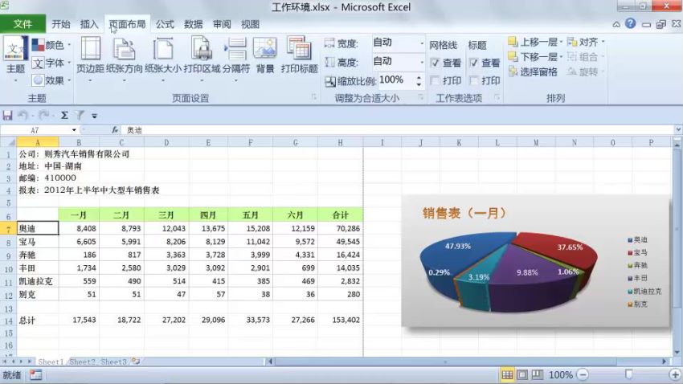Screen dimensions: 683x384
Task: Open Print Titles (打印标题) dialog
Action: [299, 55]
